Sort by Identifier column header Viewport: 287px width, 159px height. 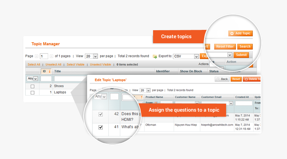click(163, 71)
